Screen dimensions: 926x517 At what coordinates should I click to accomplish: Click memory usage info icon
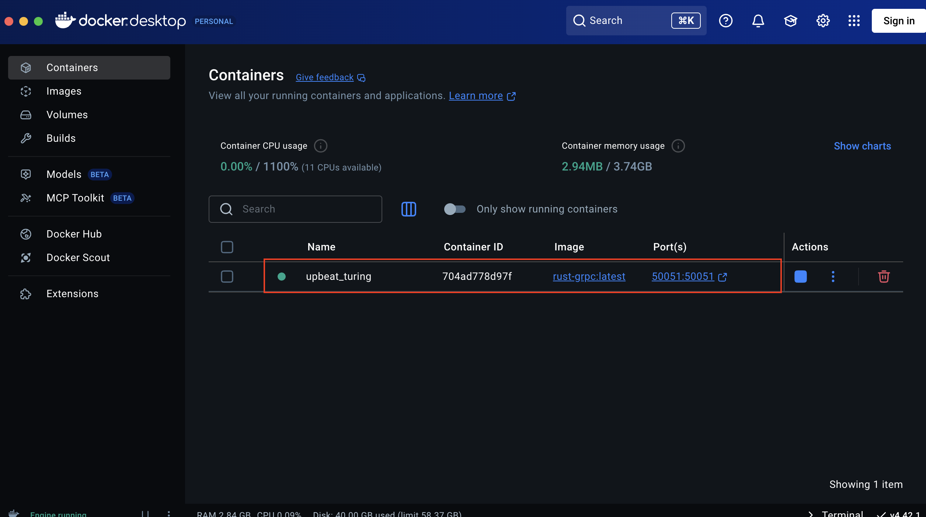pyautogui.click(x=678, y=146)
